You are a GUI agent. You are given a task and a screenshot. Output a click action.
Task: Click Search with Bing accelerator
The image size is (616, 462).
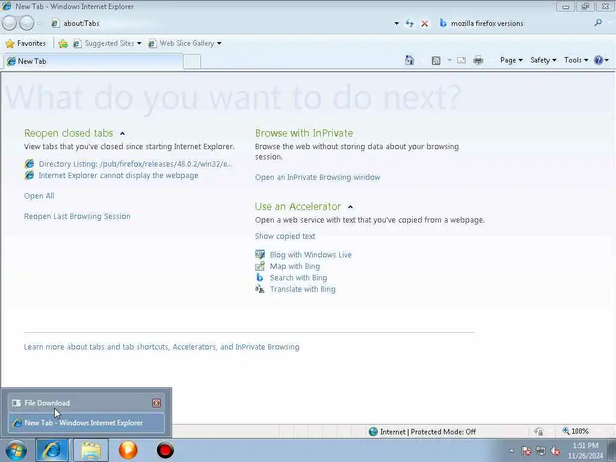(x=298, y=278)
